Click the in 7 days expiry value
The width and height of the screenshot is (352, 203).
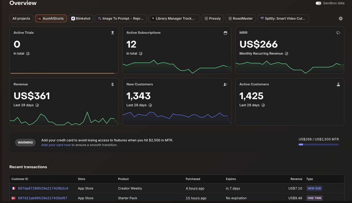tap(233, 189)
